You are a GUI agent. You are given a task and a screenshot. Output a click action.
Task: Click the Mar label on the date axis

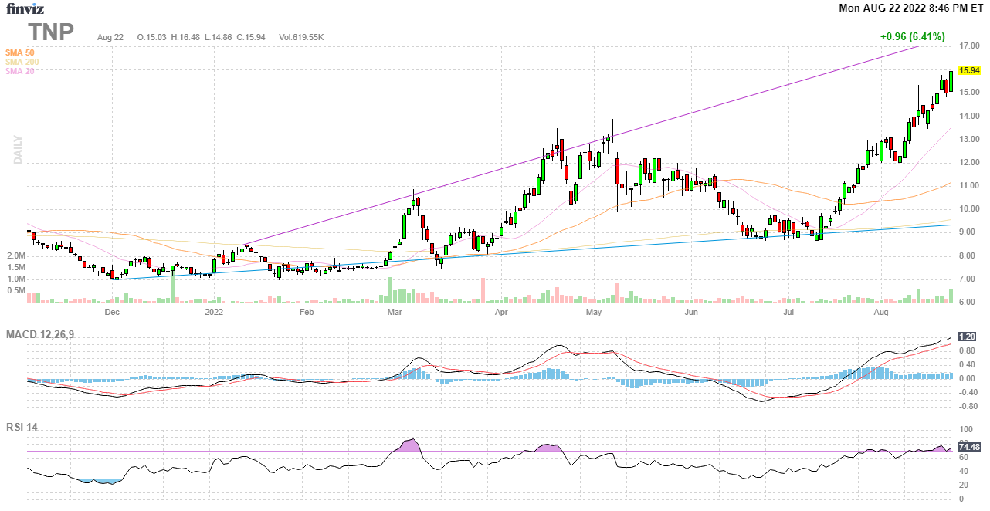[395, 313]
